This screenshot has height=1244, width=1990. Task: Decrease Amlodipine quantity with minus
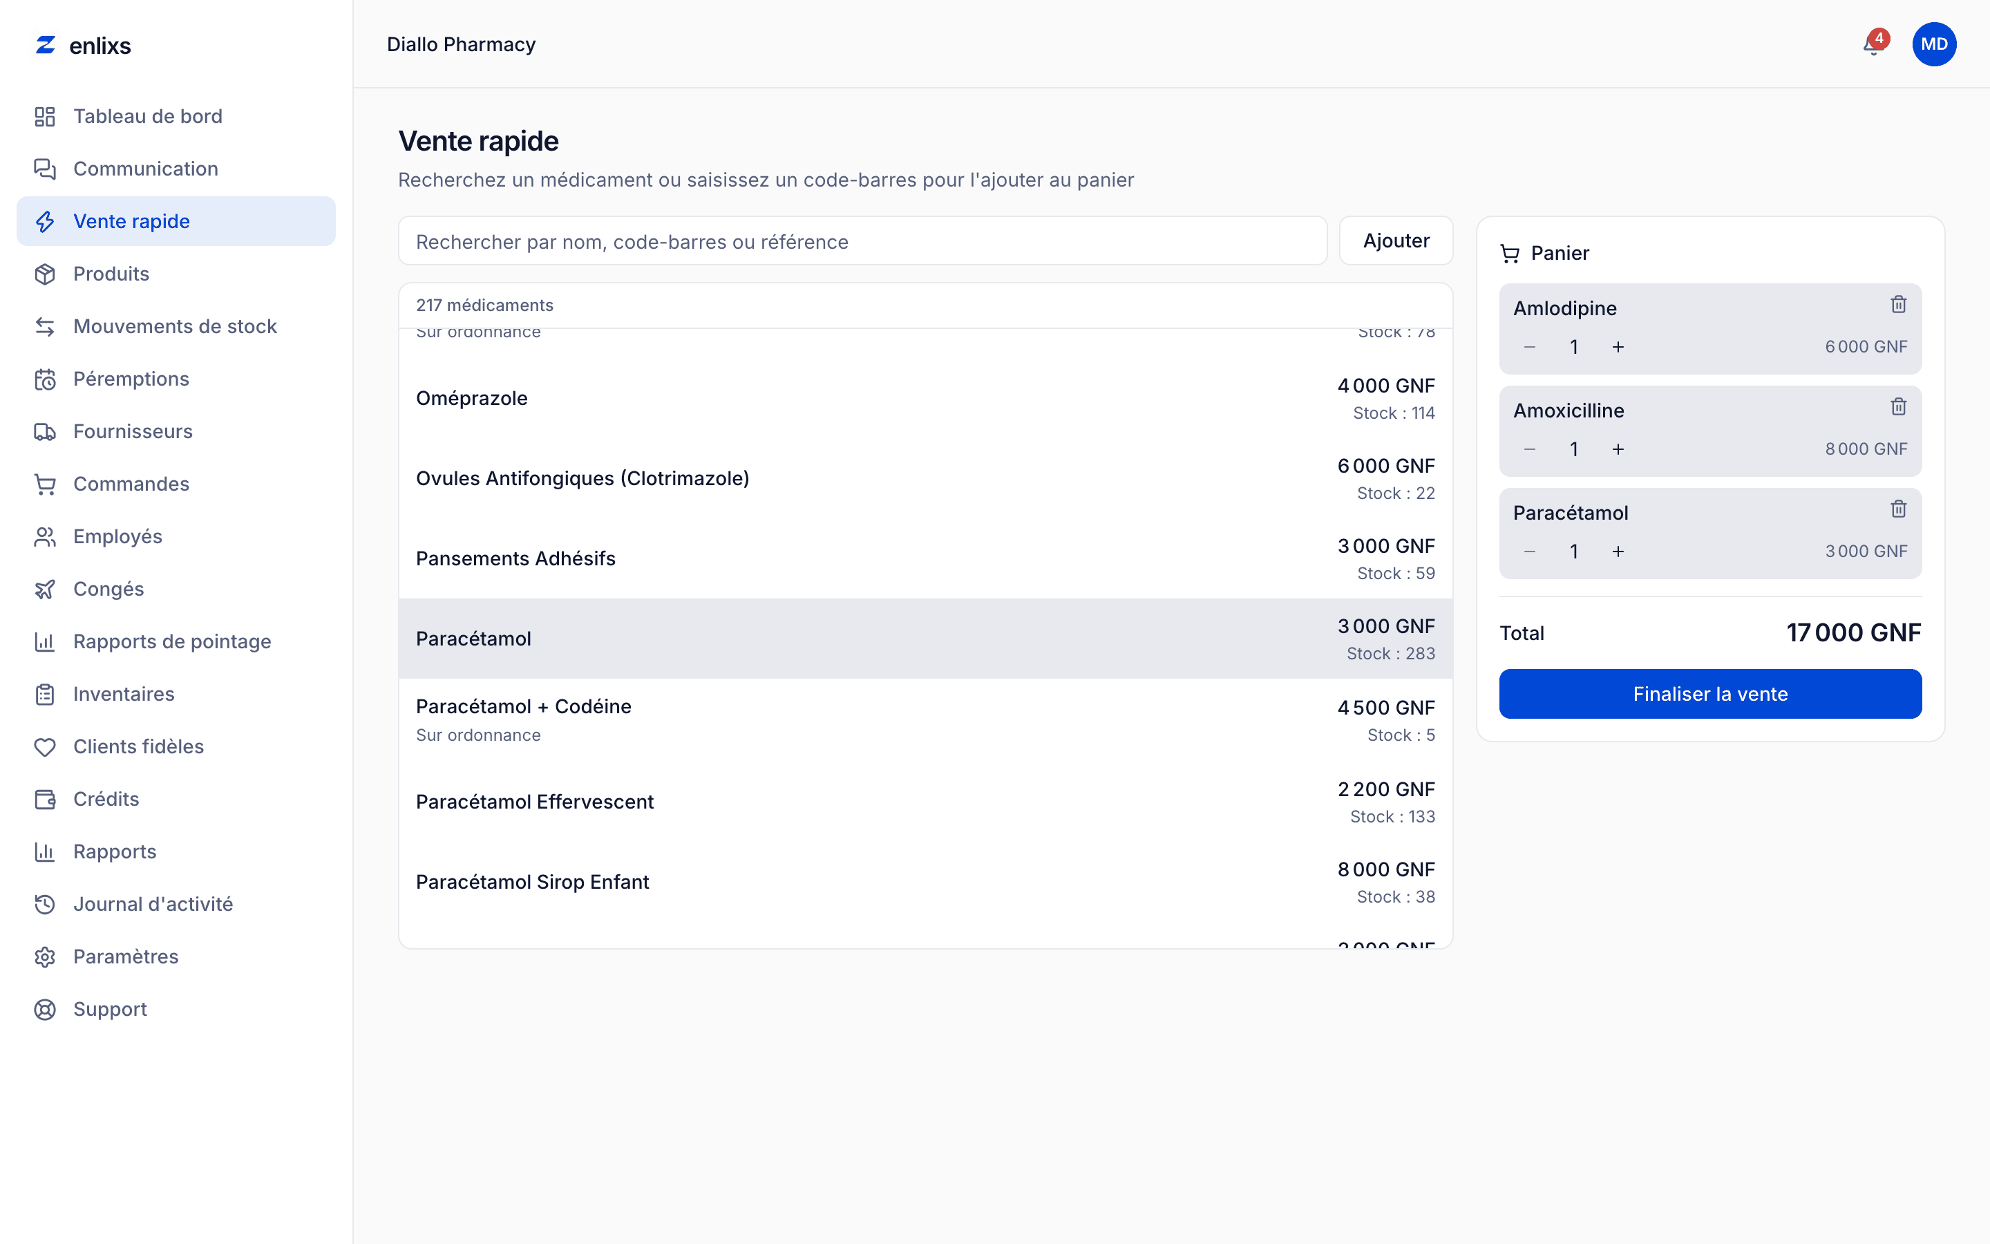(1530, 347)
